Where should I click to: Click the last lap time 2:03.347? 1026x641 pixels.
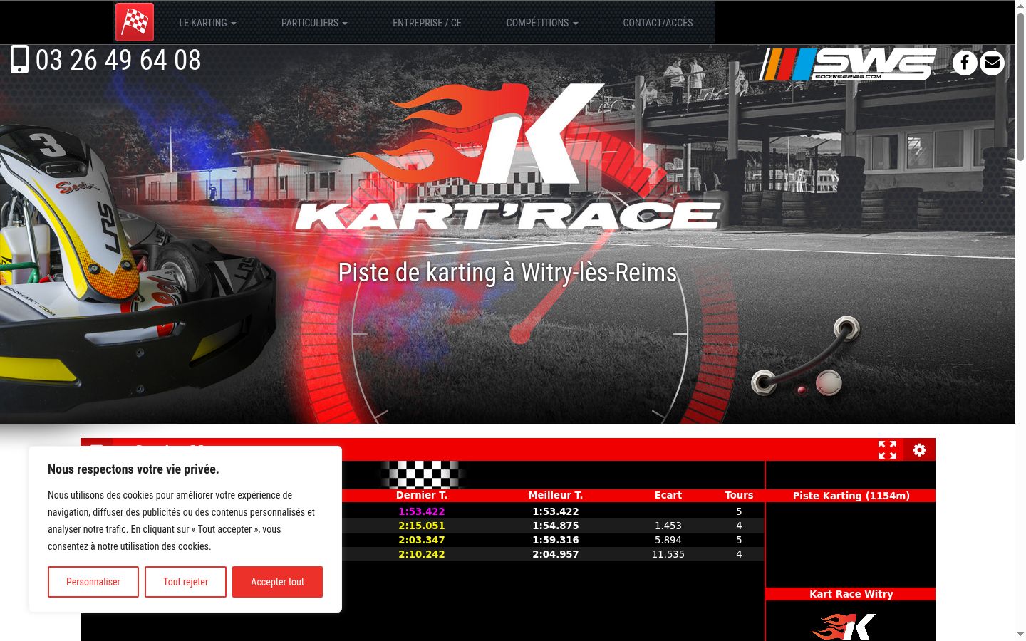422,540
